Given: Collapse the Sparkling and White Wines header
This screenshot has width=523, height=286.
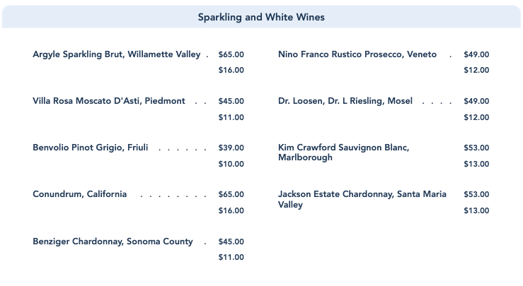Looking at the screenshot, I should tap(261, 17).
